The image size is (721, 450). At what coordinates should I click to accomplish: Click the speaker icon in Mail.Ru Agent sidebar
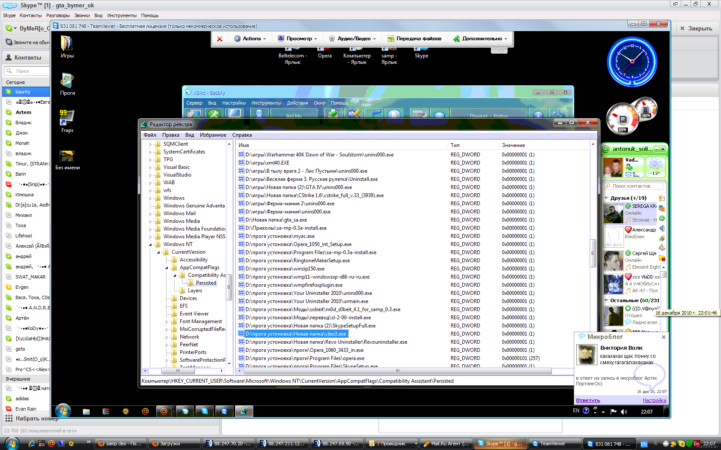coord(662,228)
